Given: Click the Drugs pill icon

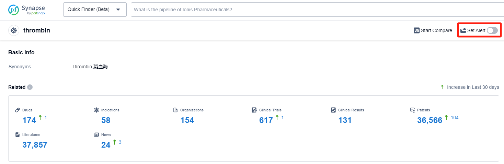Looking at the screenshot, I should [18, 110].
